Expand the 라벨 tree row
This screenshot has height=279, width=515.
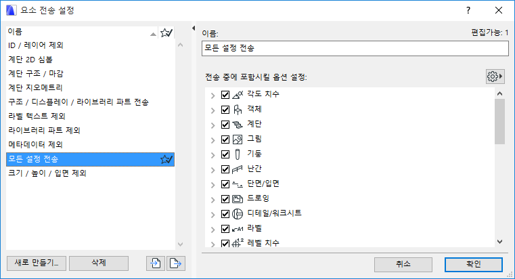212,230
